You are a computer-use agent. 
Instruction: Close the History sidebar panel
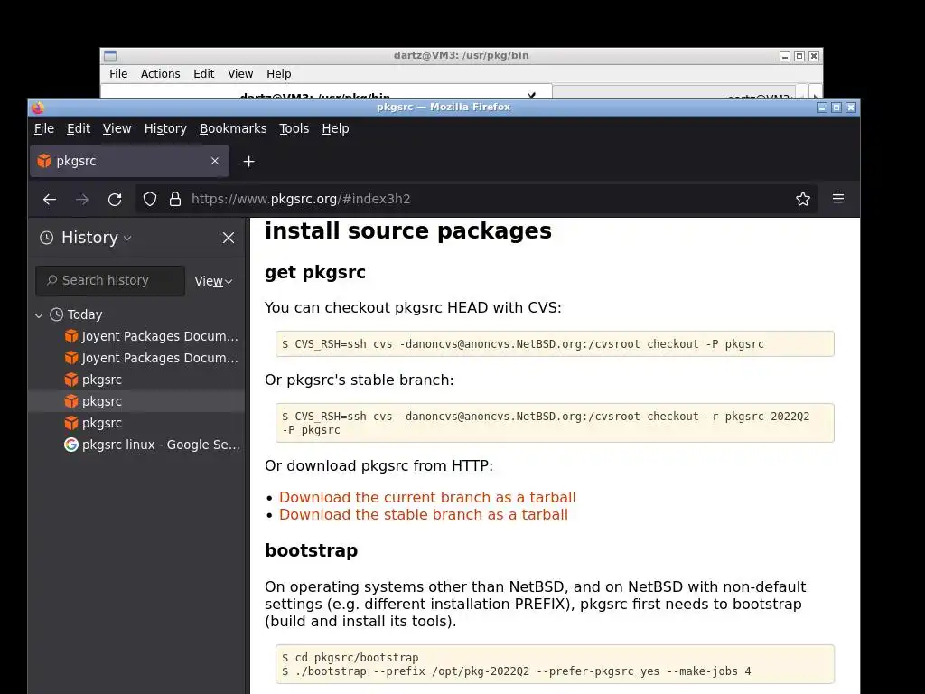click(x=229, y=238)
